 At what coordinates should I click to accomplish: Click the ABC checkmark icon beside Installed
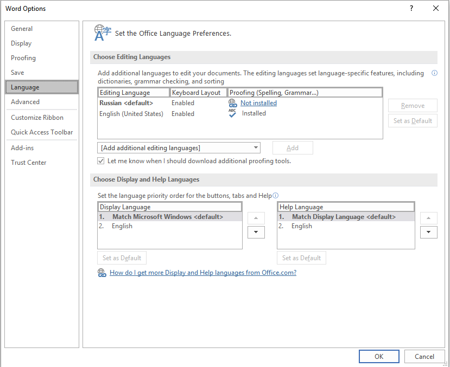click(x=232, y=113)
